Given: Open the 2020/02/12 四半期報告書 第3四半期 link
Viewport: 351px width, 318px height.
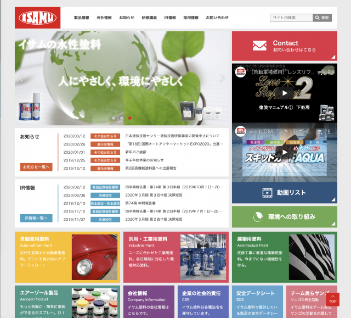Looking at the screenshot, I should pos(174,187).
